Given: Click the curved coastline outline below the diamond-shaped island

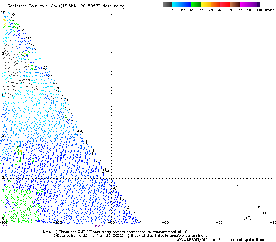Looking at the screenshot, I should point(248,218).
